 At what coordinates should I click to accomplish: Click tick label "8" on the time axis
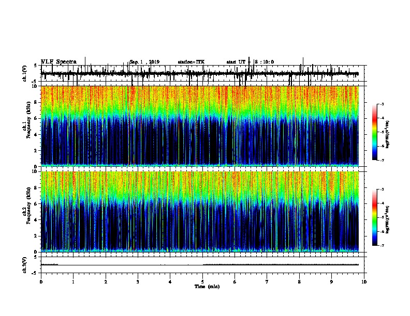(299, 282)
